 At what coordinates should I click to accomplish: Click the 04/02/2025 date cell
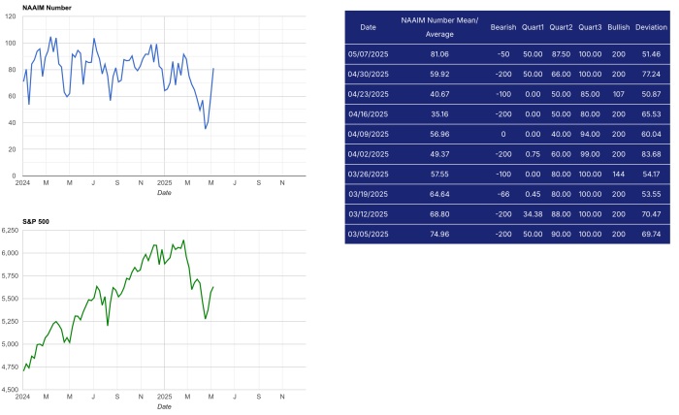[x=368, y=153]
